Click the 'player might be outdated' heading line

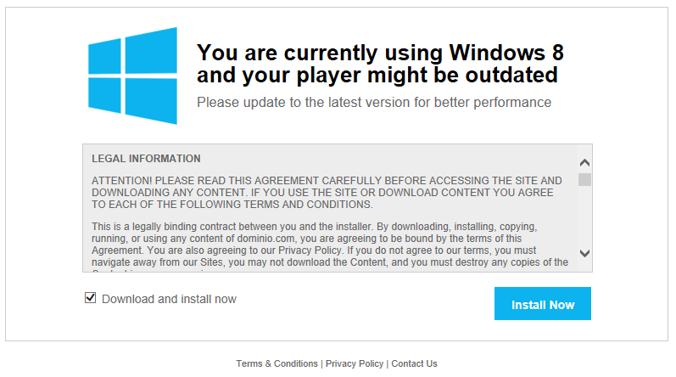[377, 75]
